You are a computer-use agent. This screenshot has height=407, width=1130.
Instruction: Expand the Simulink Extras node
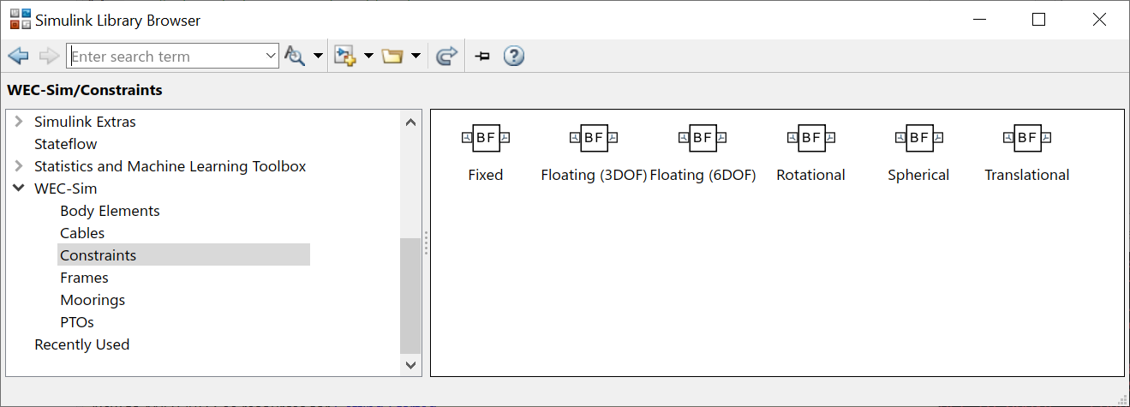19,122
